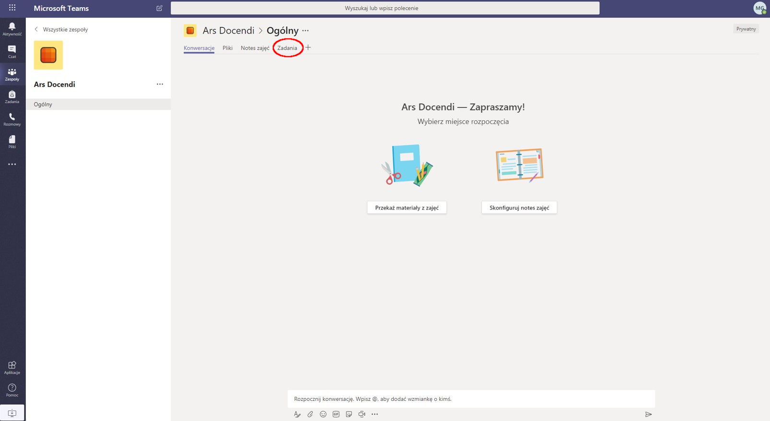This screenshot has width=770, height=421.
Task: Click the Microsoft Teams title text
Action: click(61, 8)
